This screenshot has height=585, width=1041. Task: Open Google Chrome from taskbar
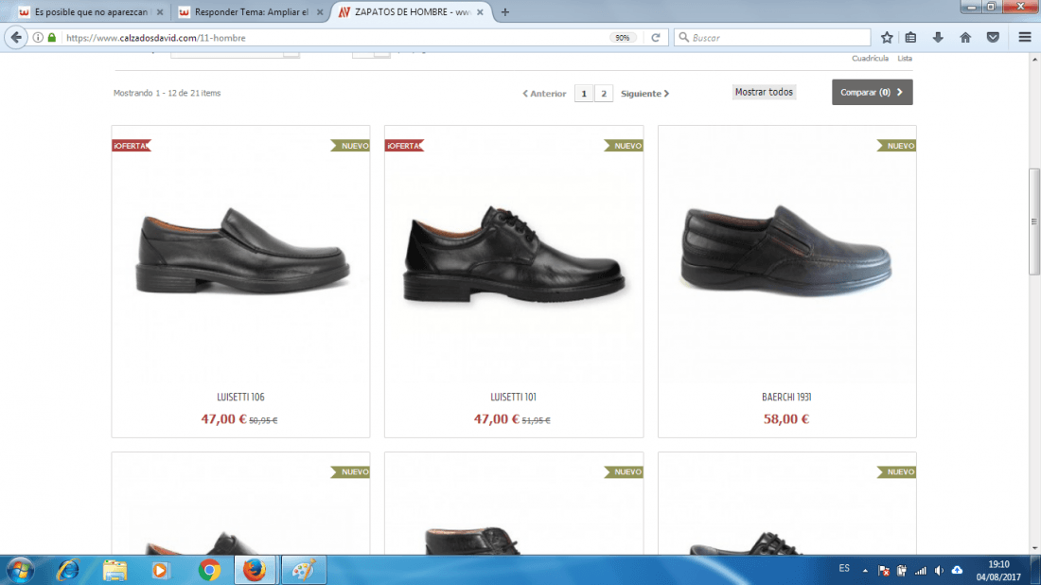209,570
